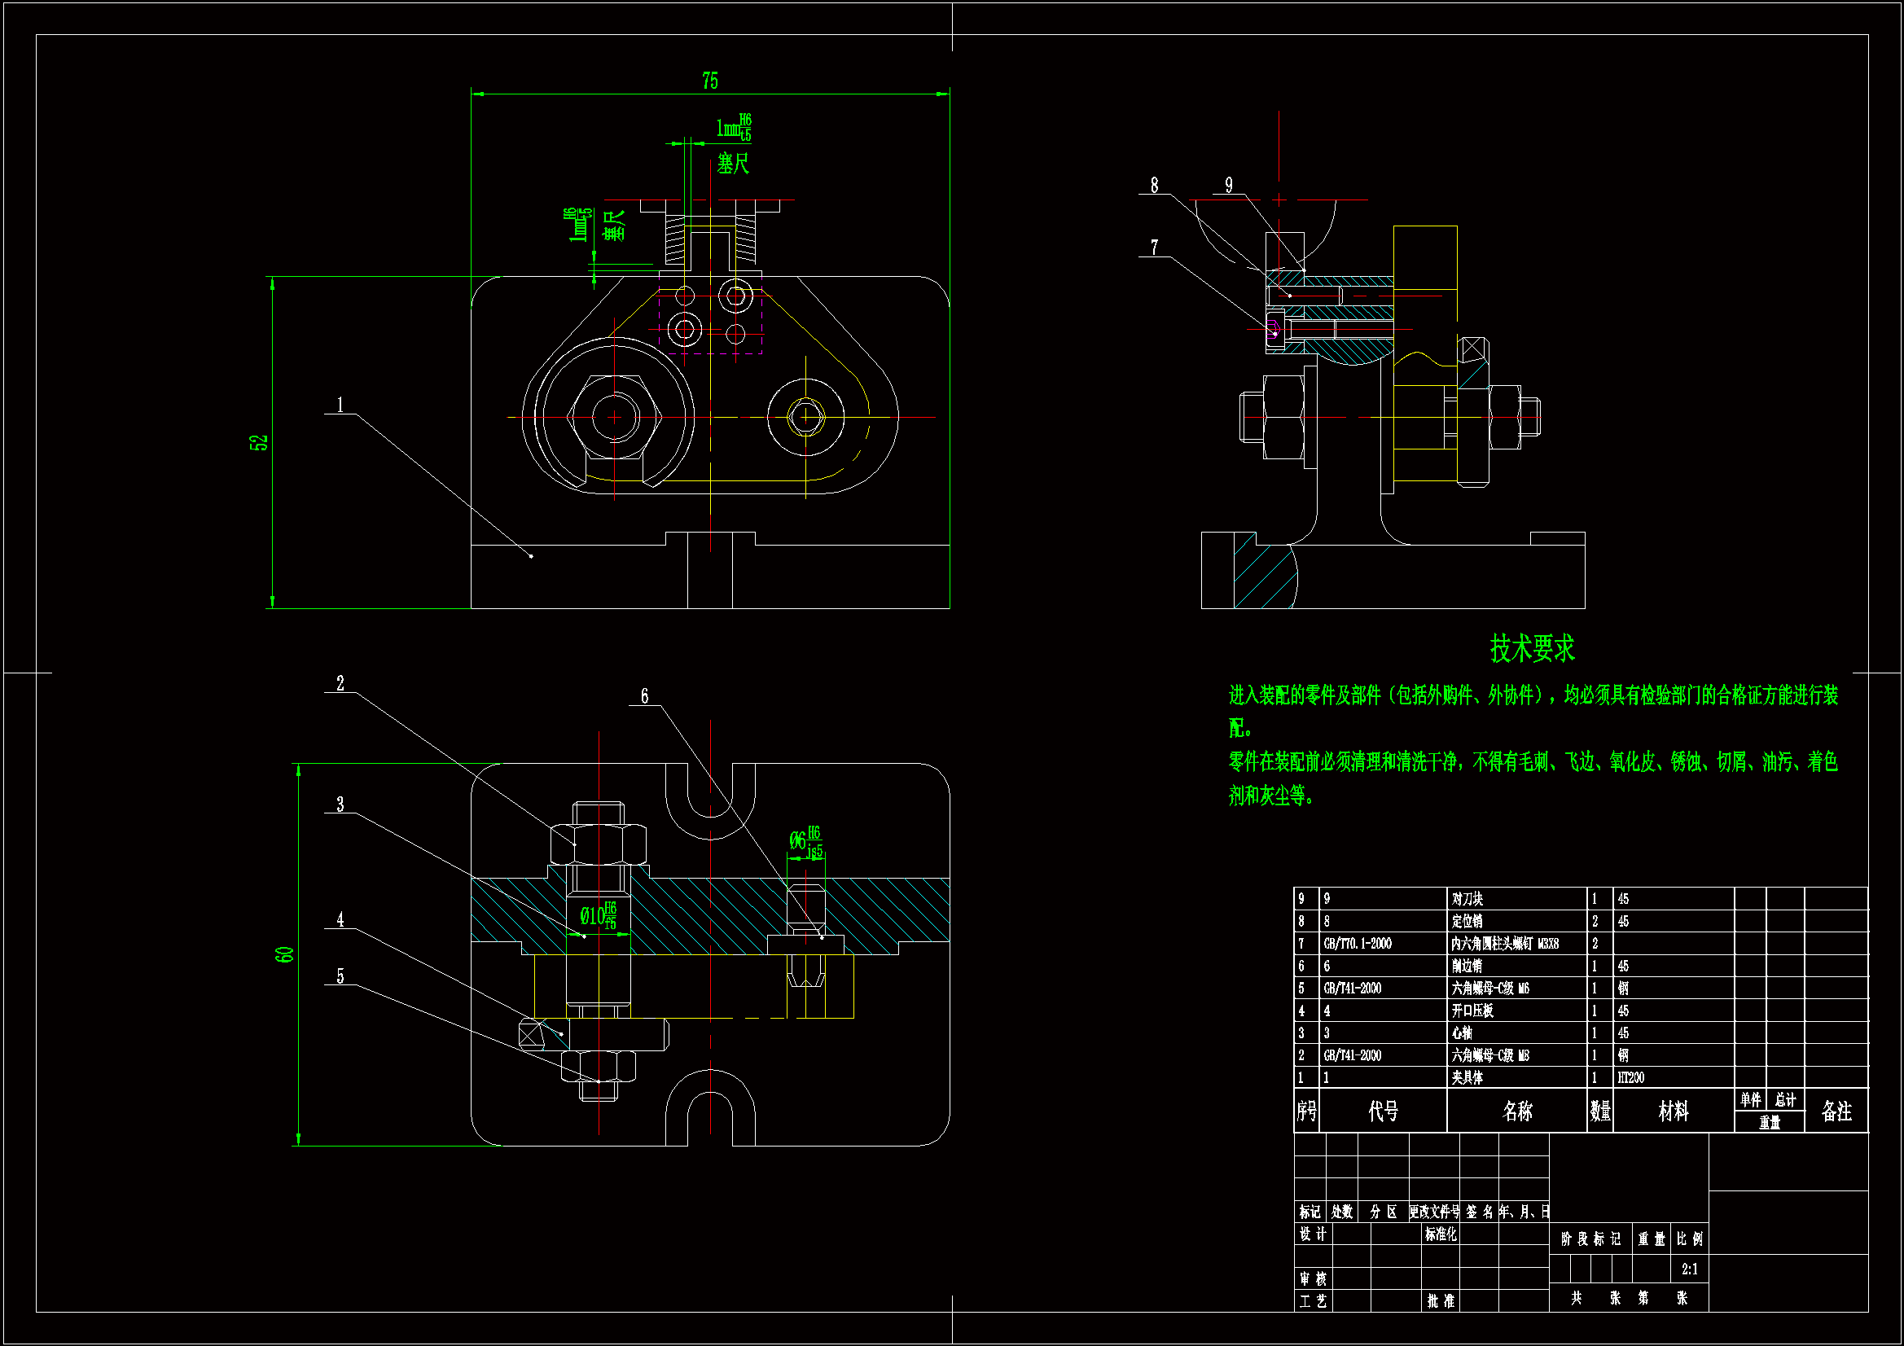Select the 夹具体 part name cell
The image size is (1904, 1346).
1467,1078
